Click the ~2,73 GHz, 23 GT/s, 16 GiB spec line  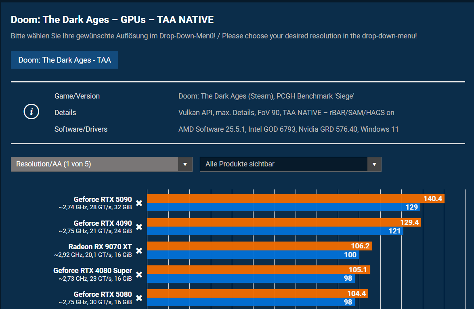point(95,279)
